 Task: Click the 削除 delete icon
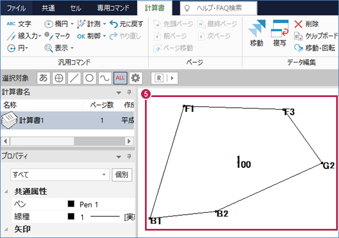click(x=298, y=24)
